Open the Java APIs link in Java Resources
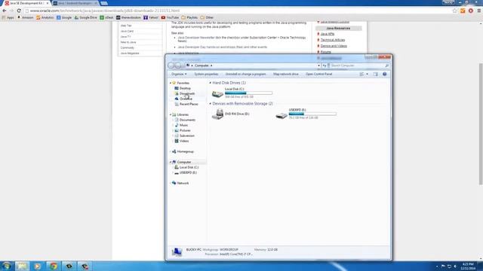 pyautogui.click(x=328, y=34)
